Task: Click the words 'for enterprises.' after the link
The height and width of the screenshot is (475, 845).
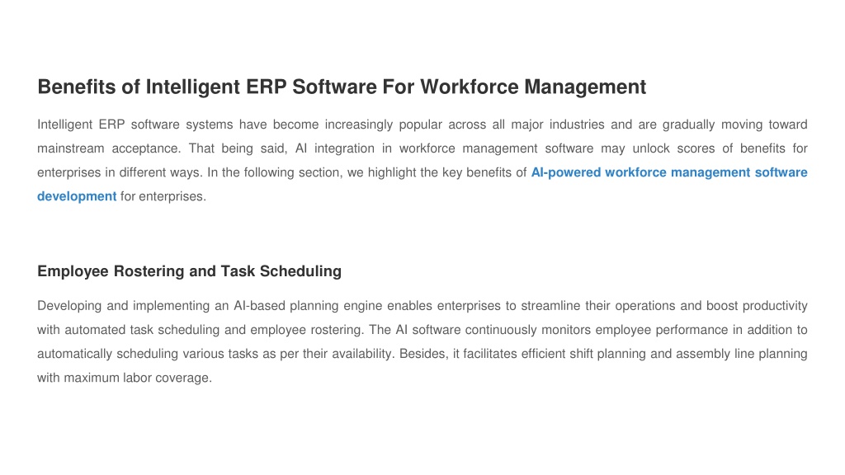Action: click(163, 196)
